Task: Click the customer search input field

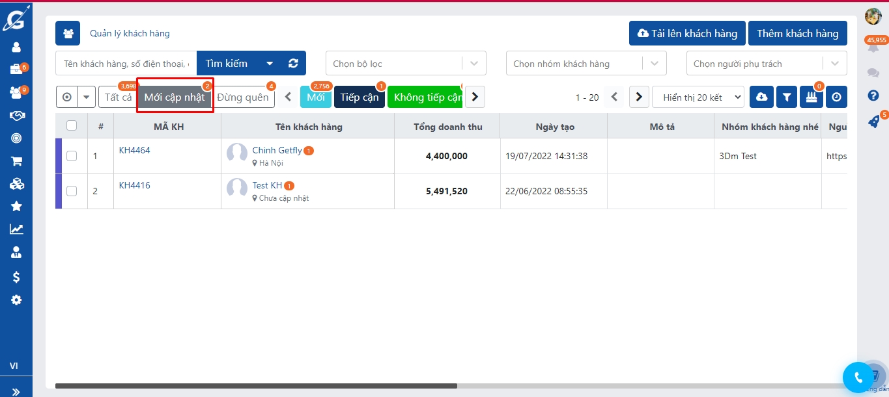Action: (126, 64)
